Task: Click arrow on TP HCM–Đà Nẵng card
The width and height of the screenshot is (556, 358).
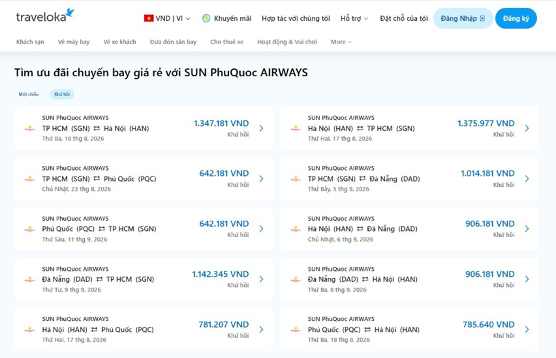Action: point(527,178)
